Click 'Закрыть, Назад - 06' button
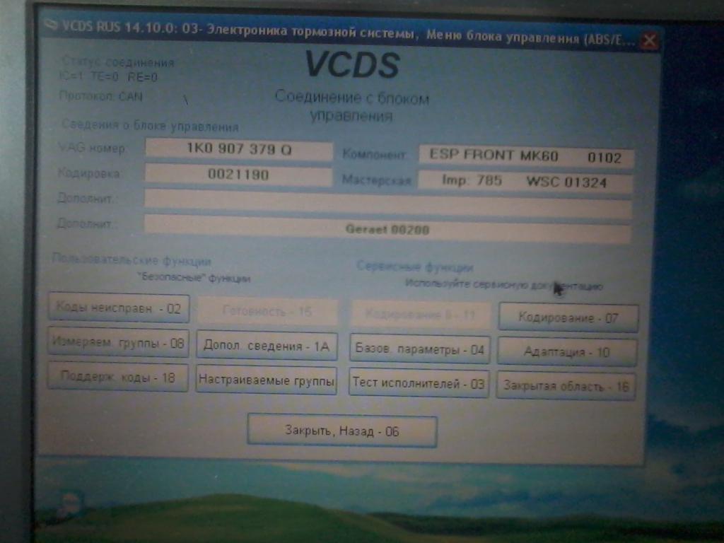This screenshot has width=724, height=543. [342, 431]
